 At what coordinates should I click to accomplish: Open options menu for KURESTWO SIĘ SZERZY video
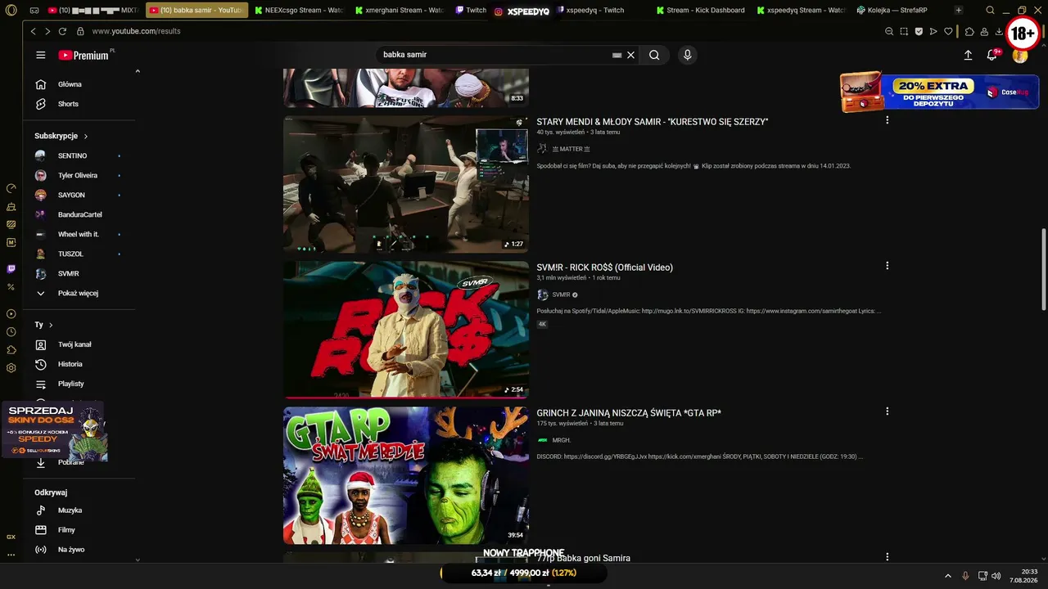887,120
